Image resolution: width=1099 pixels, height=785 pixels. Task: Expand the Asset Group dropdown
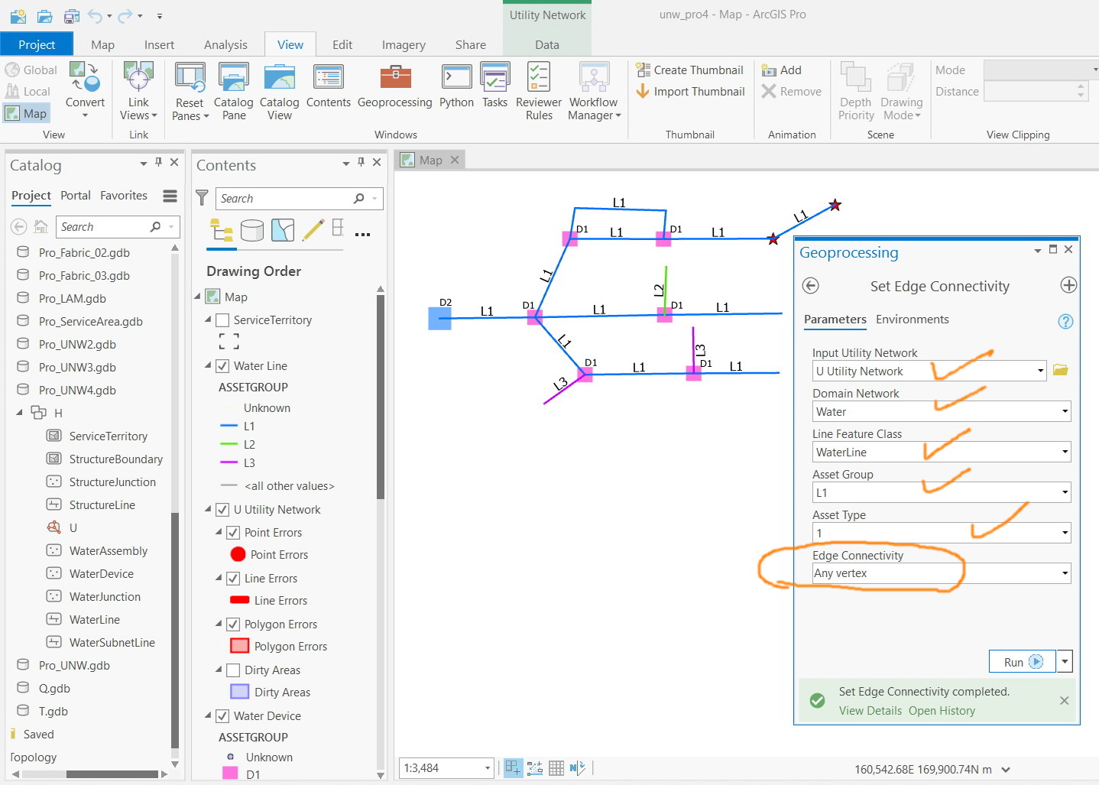pos(1065,492)
